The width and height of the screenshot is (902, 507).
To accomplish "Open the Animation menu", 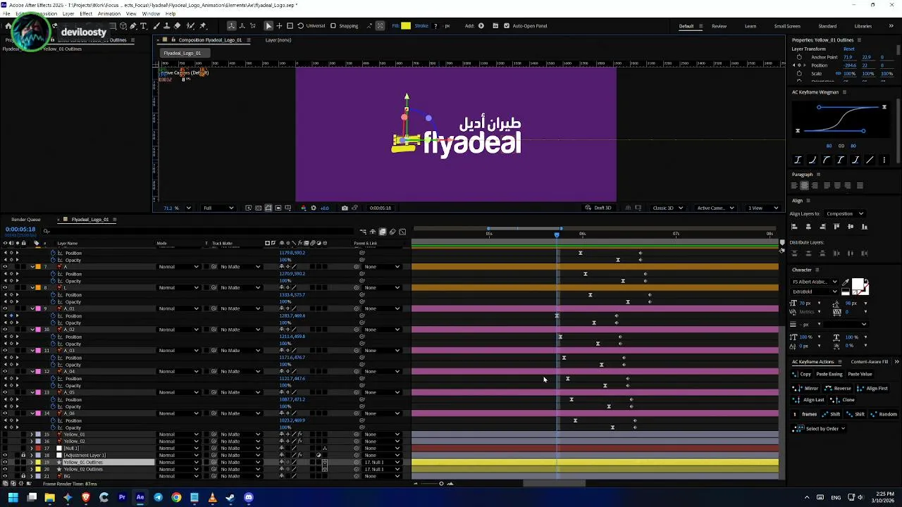I will click(109, 13).
